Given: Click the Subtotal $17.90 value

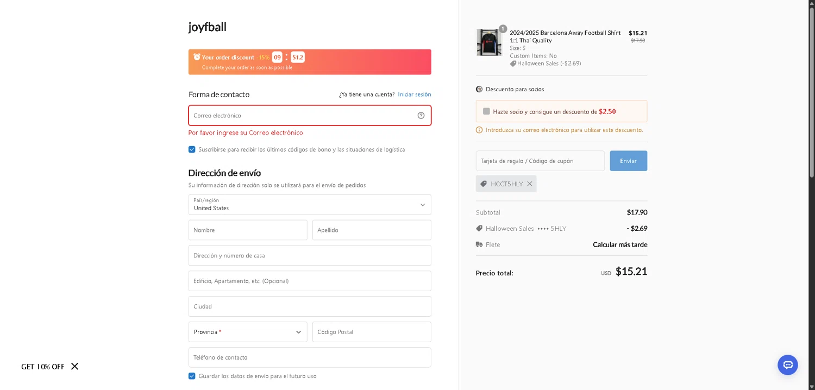Looking at the screenshot, I should pos(637,212).
